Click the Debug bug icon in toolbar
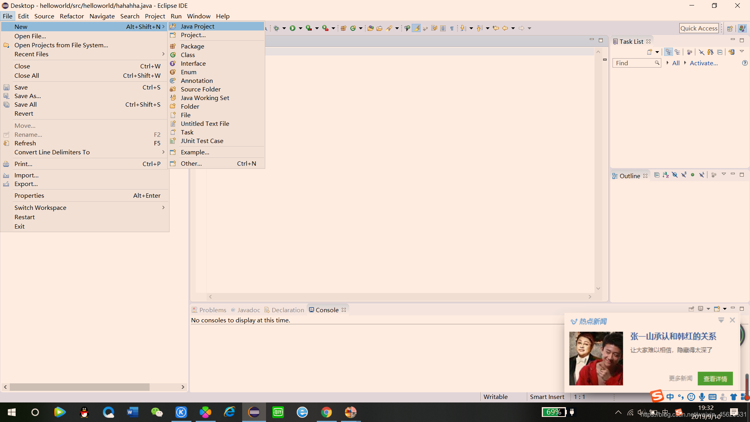Screen dimensions: 750x422 (277, 28)
